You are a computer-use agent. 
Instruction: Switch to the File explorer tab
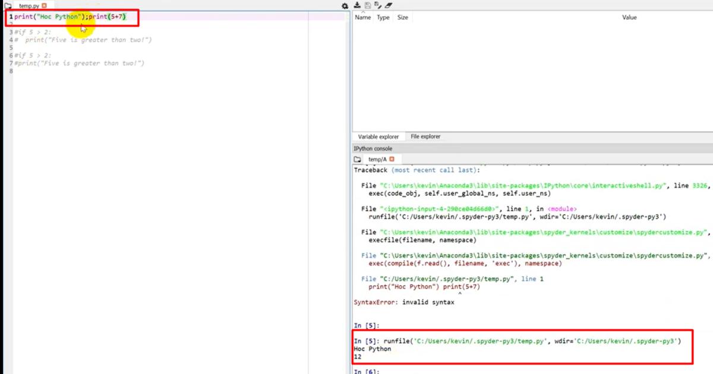click(425, 137)
